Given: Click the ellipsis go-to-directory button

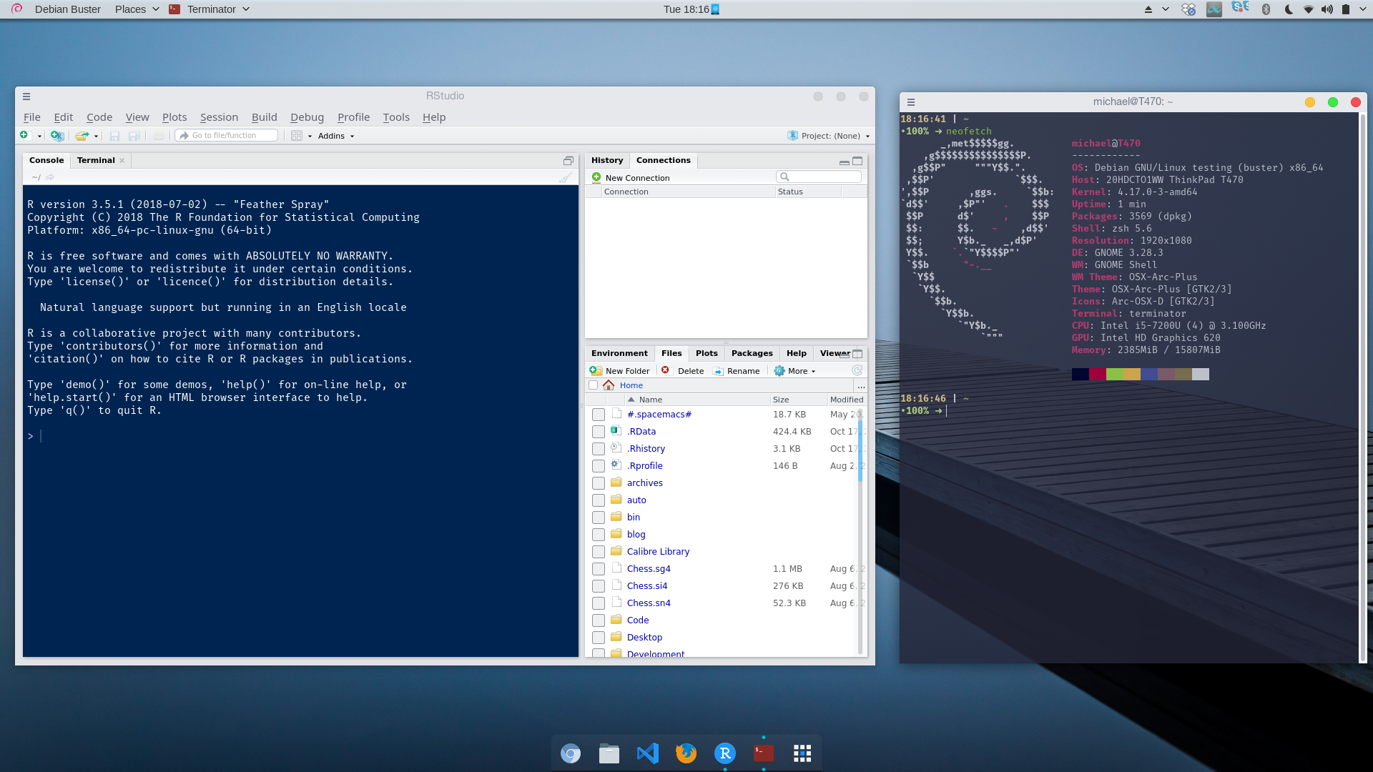Looking at the screenshot, I should click(861, 385).
